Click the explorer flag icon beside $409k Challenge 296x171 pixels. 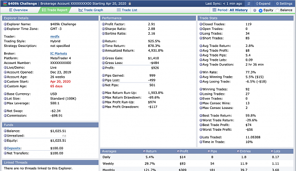click(5, 4)
